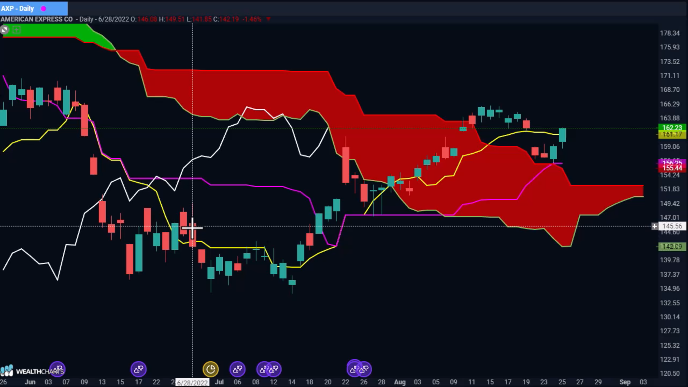The height and width of the screenshot is (387, 688).
Task: Click 139.78 on the price axis
Action: click(670, 260)
